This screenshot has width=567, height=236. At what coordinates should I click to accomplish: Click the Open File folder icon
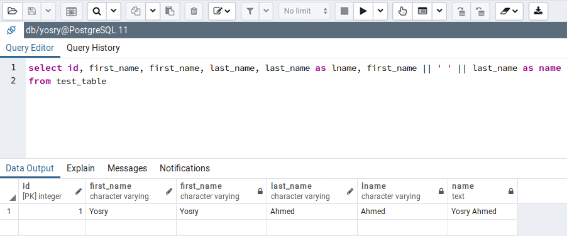pyautogui.click(x=13, y=11)
